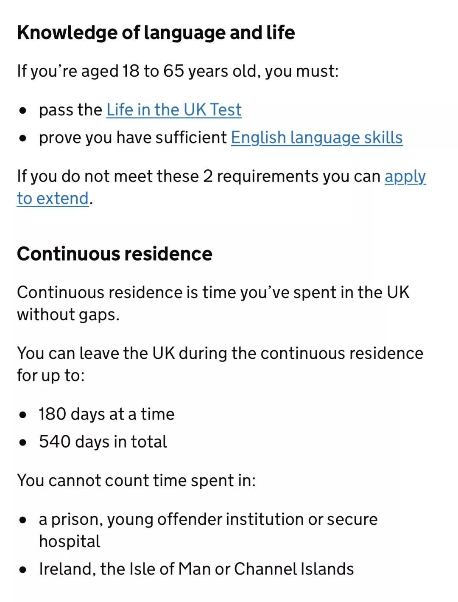Viewport: 458px width, 602px height.
Task: Click the 'You can leave the UK' paragraph
Action: pos(220,353)
